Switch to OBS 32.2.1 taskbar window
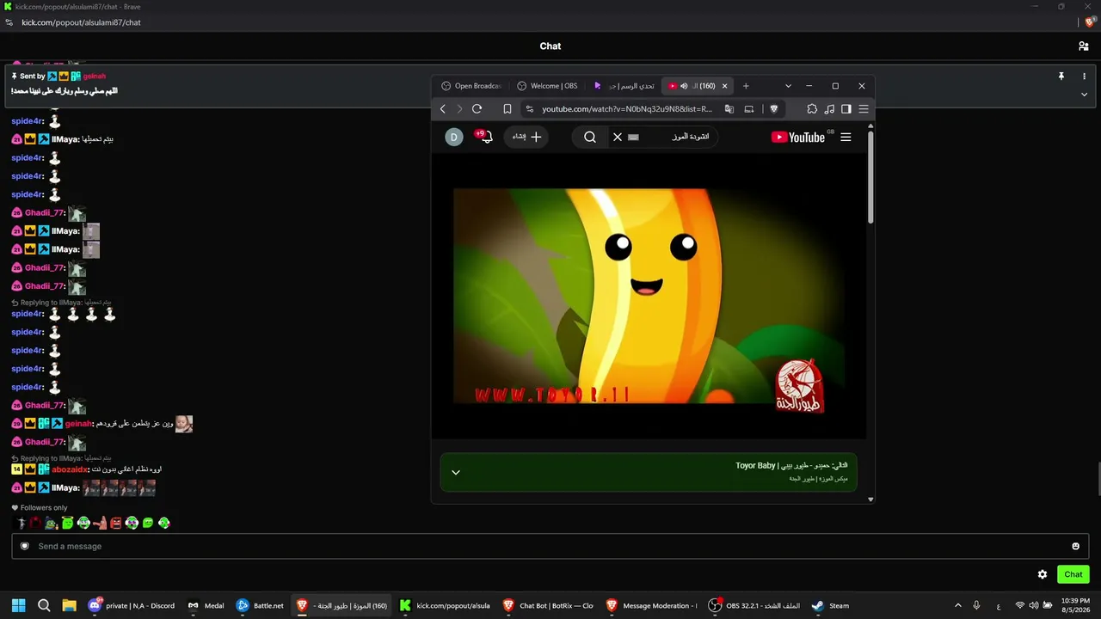 [754, 605]
